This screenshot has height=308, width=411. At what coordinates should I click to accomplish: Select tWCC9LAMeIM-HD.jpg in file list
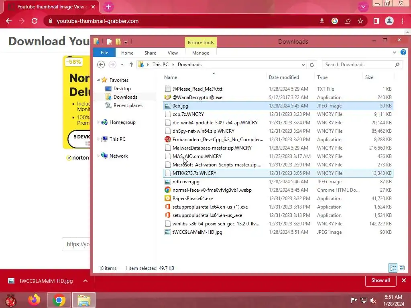pyautogui.click(x=197, y=232)
